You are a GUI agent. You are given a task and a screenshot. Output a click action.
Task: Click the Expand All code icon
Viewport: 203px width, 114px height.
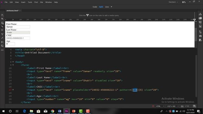pyautogui.click(x=2, y=34)
